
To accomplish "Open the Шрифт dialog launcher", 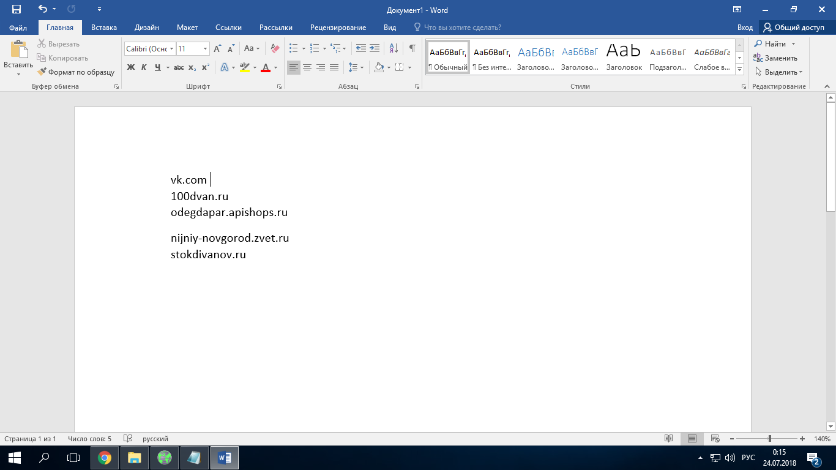I will point(278,87).
